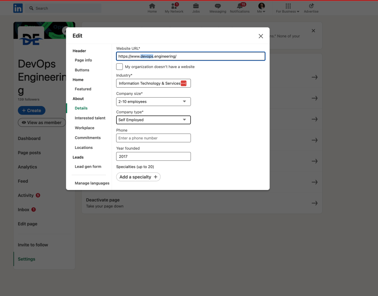Check 'My organization doesn't have a website'
This screenshot has width=378, height=296.
coord(119,67)
